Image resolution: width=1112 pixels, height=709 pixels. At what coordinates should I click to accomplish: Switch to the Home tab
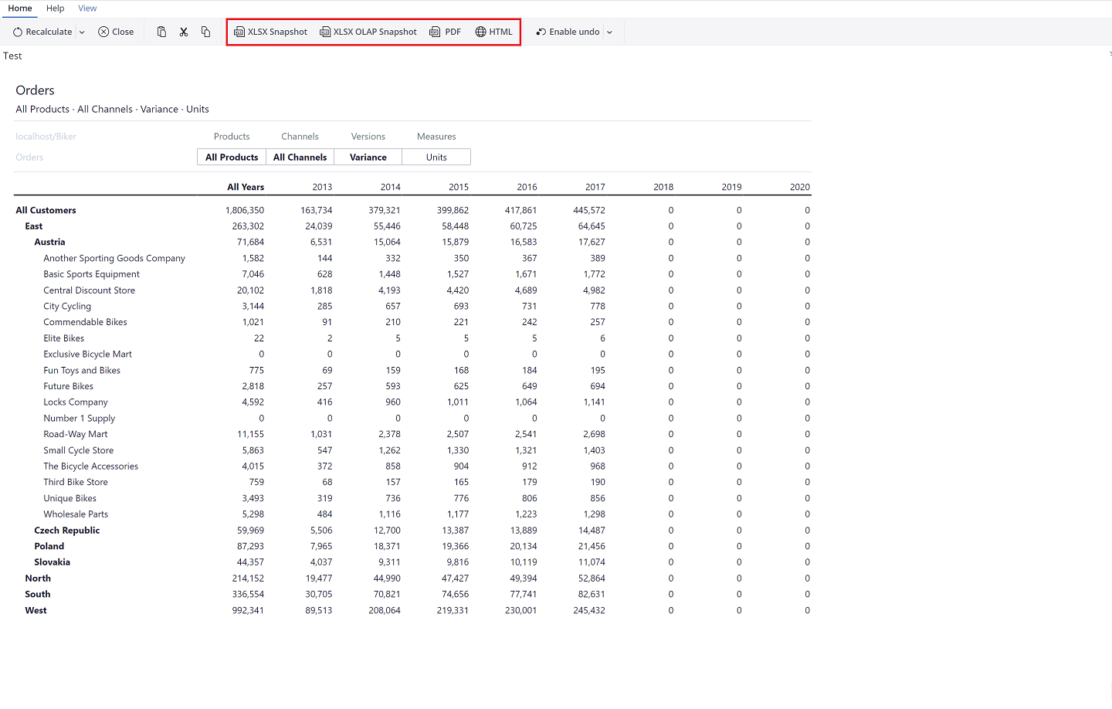tap(20, 8)
